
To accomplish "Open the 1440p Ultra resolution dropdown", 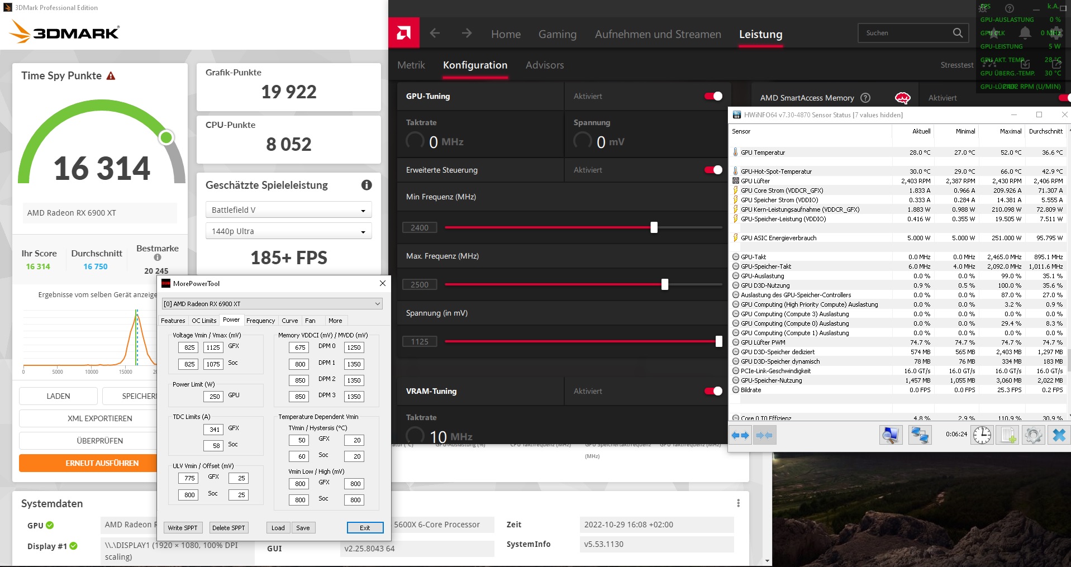I will pos(288,231).
